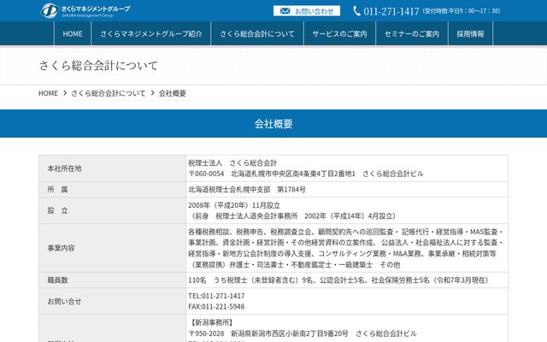Open 採用情報 menu item
Viewport: 547px width, 342px height.
tap(471, 34)
